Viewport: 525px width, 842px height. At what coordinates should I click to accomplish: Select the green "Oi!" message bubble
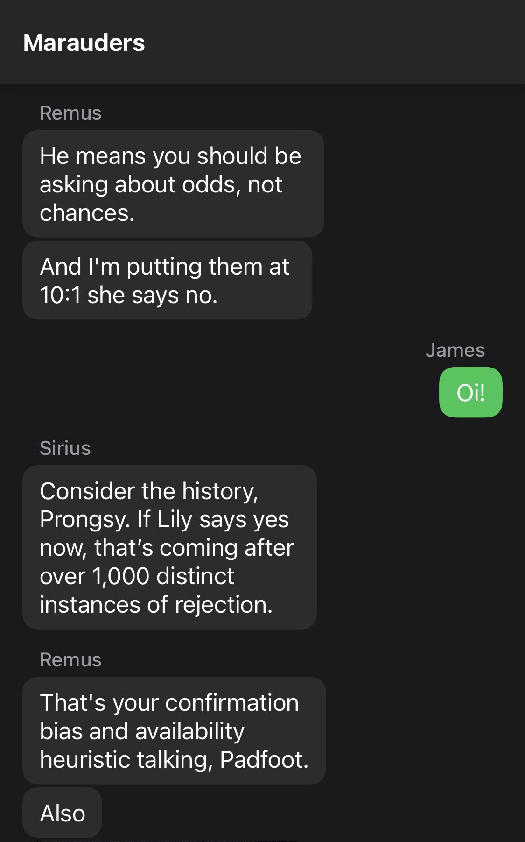[470, 392]
